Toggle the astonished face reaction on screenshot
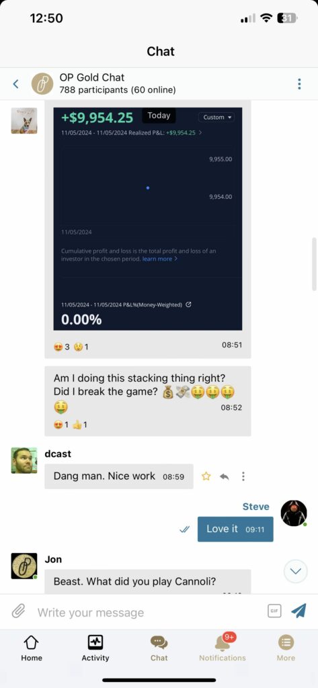318x688 pixels. click(x=81, y=347)
